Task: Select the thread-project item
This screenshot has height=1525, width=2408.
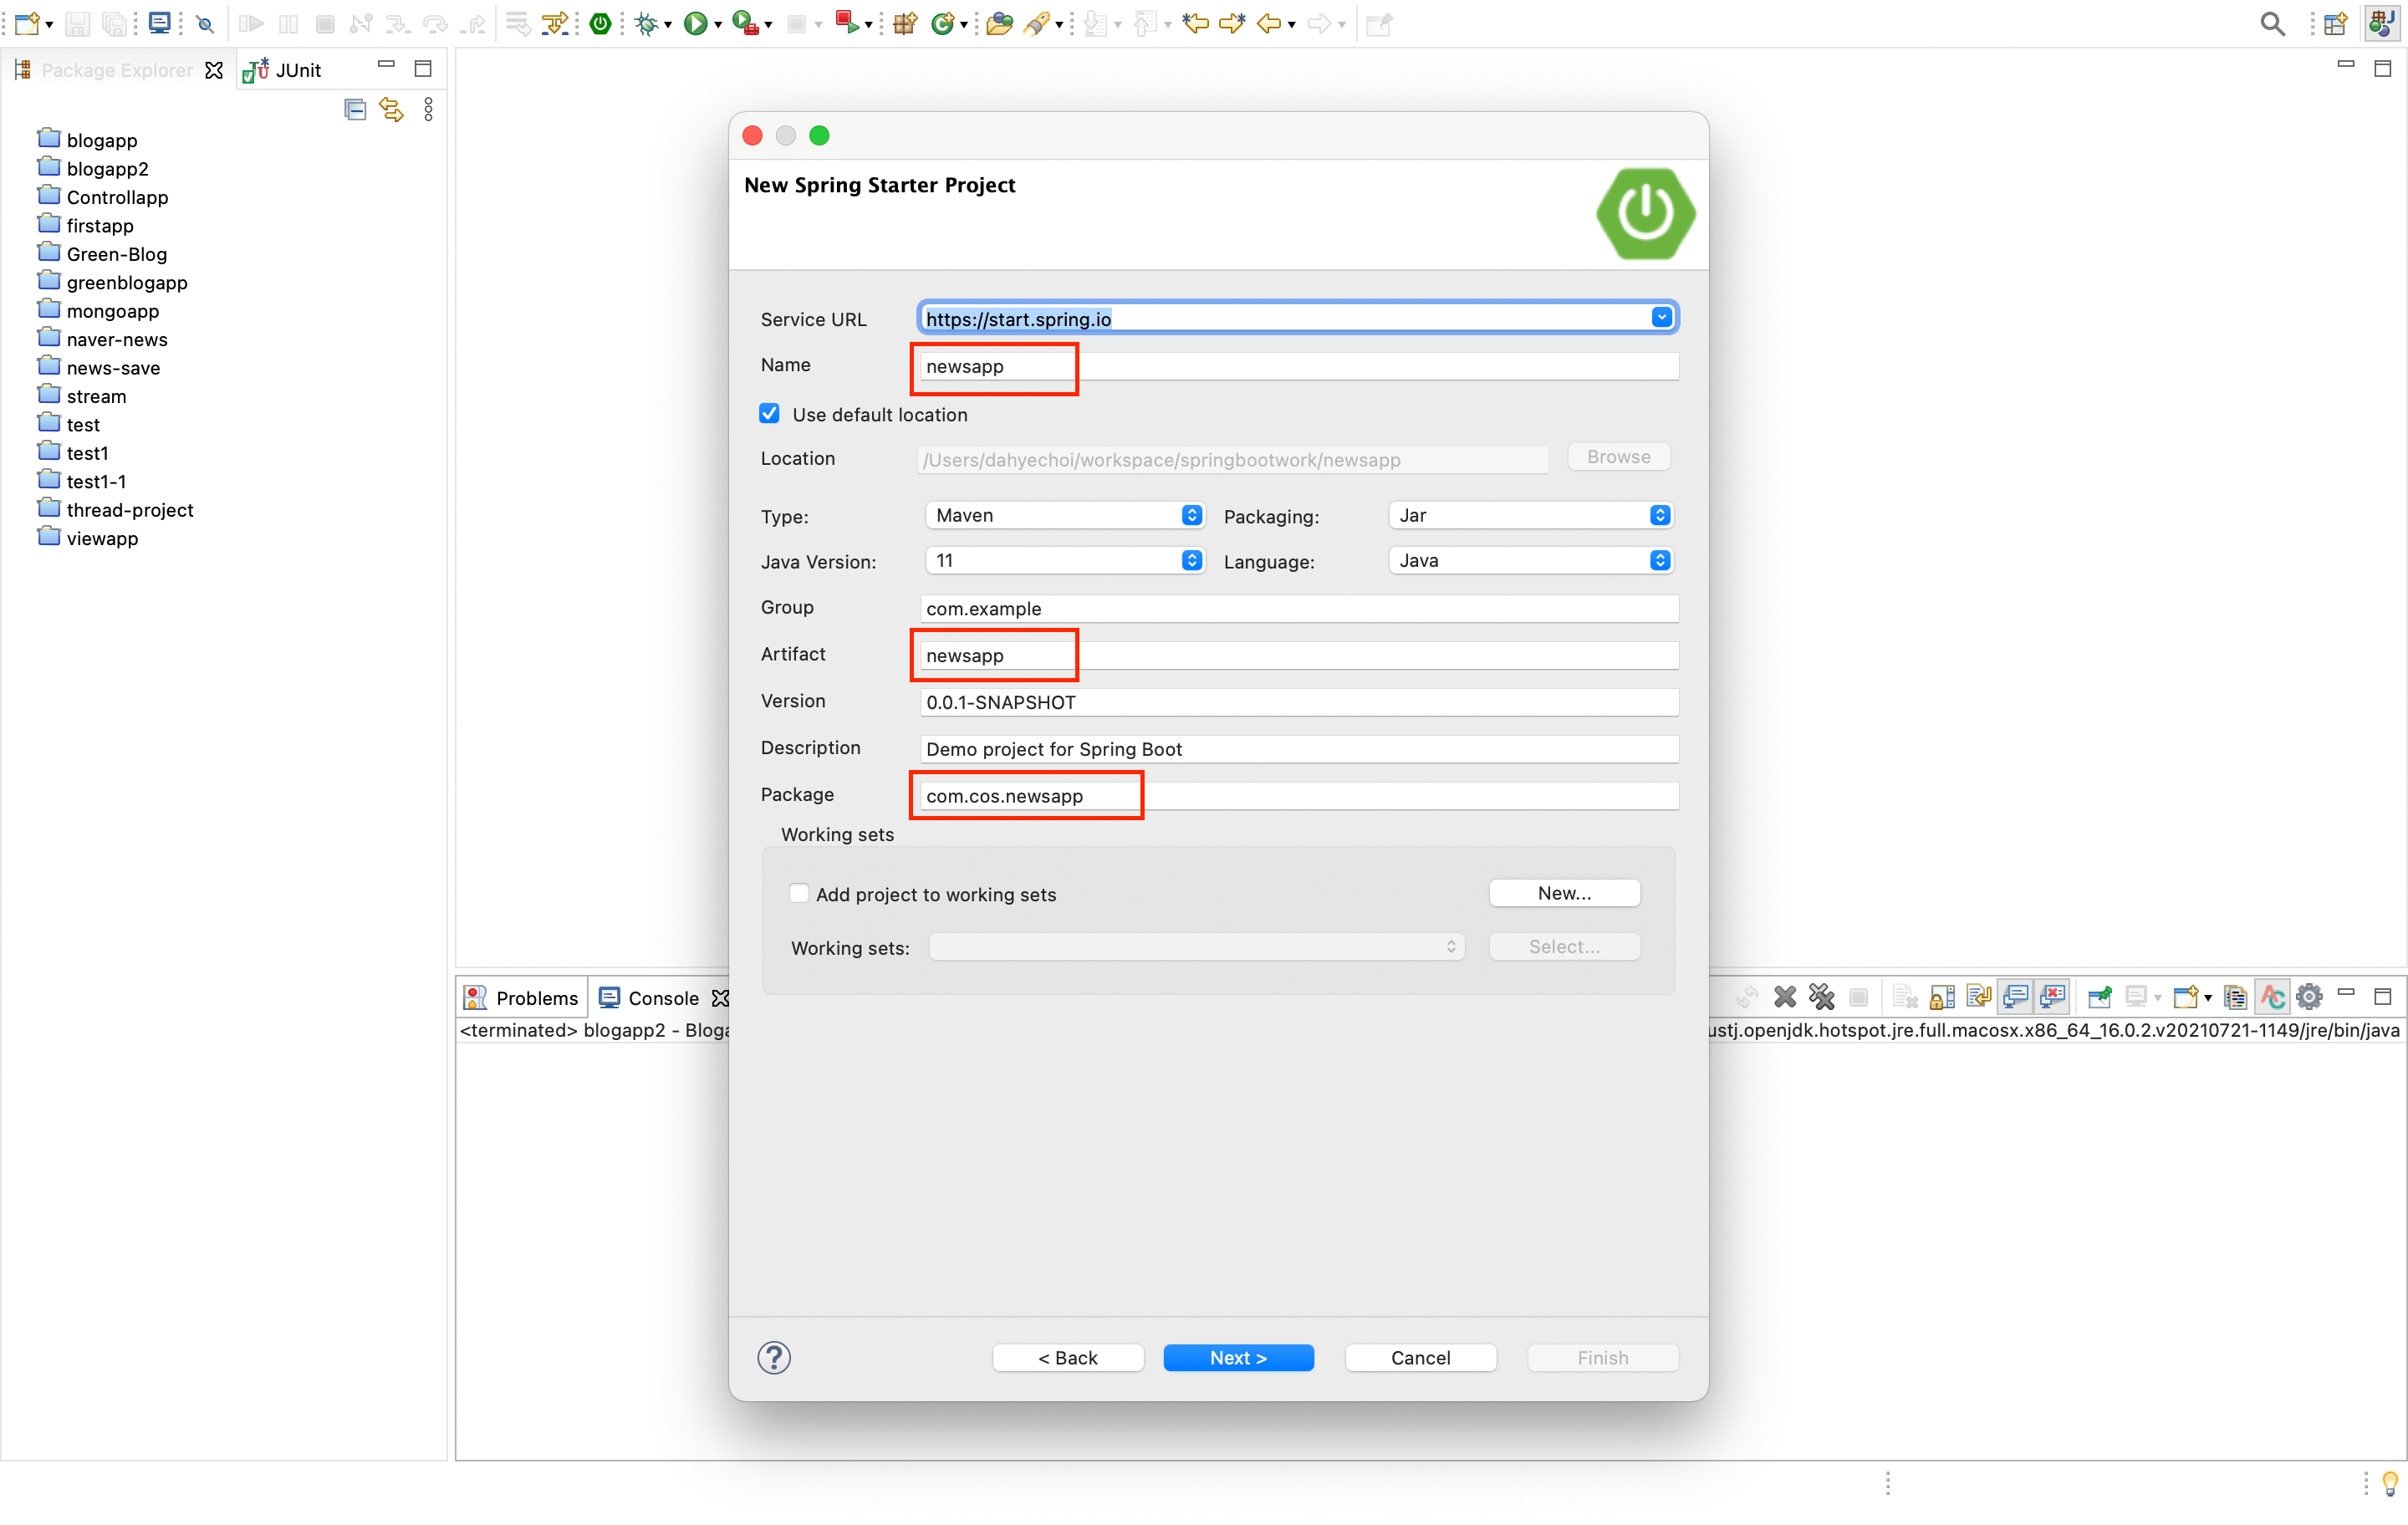Action: click(115, 509)
